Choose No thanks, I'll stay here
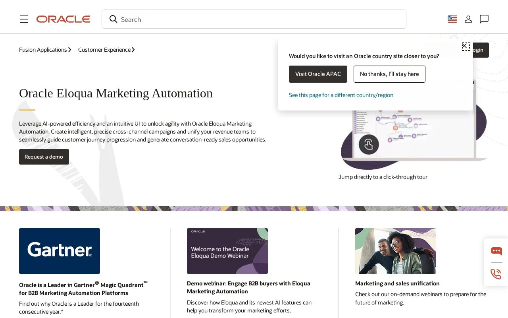508x318 pixels. click(389, 74)
